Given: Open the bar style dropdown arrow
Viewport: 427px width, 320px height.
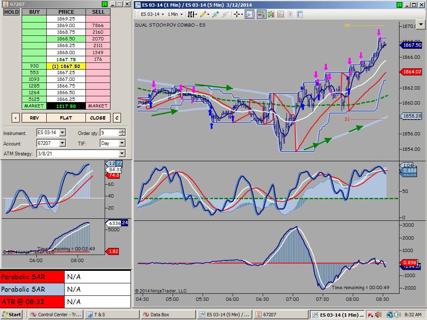Looking at the screenshot, I should click(196, 14).
